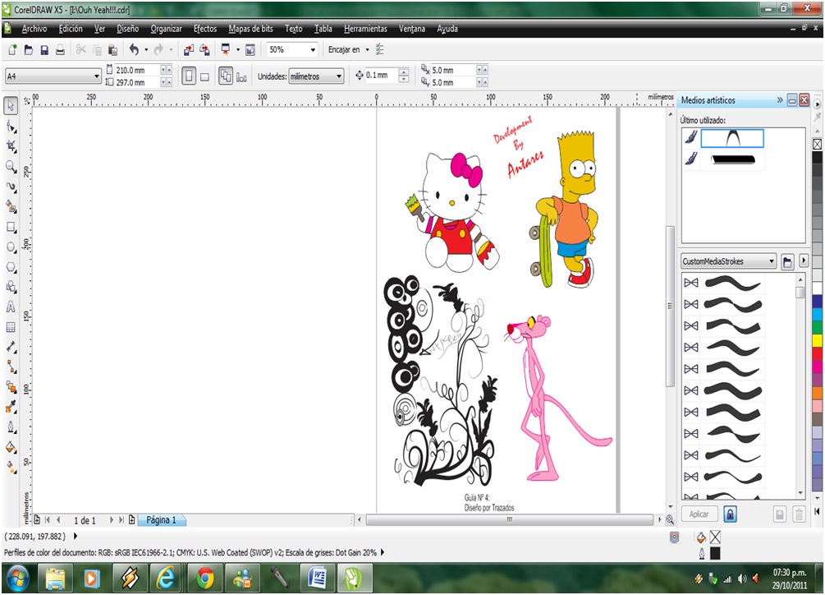Click the Aplicar button
This screenshot has width=825, height=595.
click(699, 514)
